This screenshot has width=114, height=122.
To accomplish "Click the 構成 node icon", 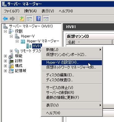I will 11,66.
